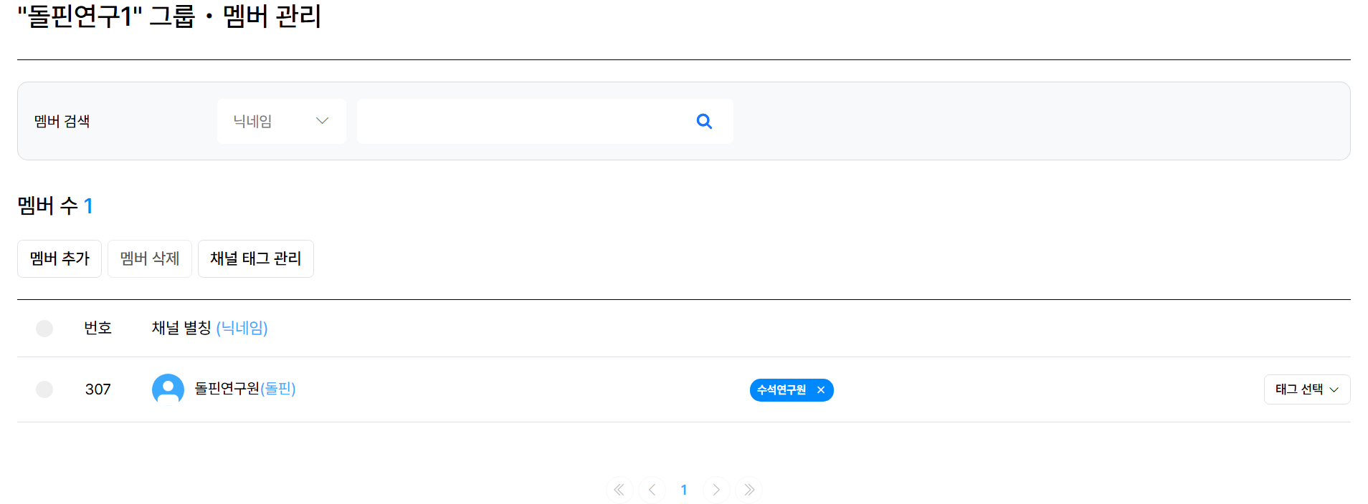Open the 닉네임 search type dropdown
Image resolution: width=1368 pixels, height=504 pixels.
(281, 122)
